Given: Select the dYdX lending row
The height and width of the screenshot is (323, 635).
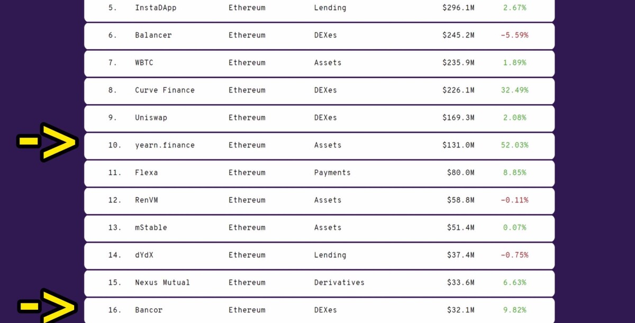Looking at the screenshot, I should point(319,255).
